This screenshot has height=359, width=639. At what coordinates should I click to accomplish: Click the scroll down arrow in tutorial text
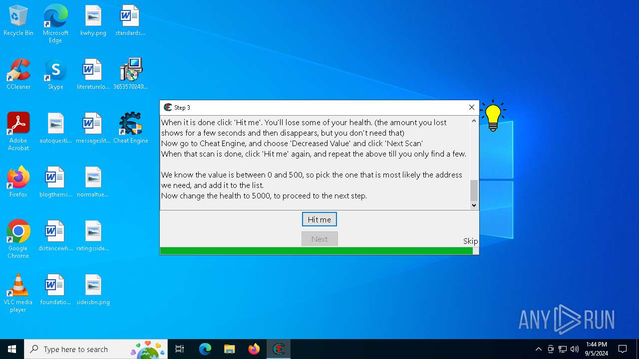pyautogui.click(x=474, y=205)
